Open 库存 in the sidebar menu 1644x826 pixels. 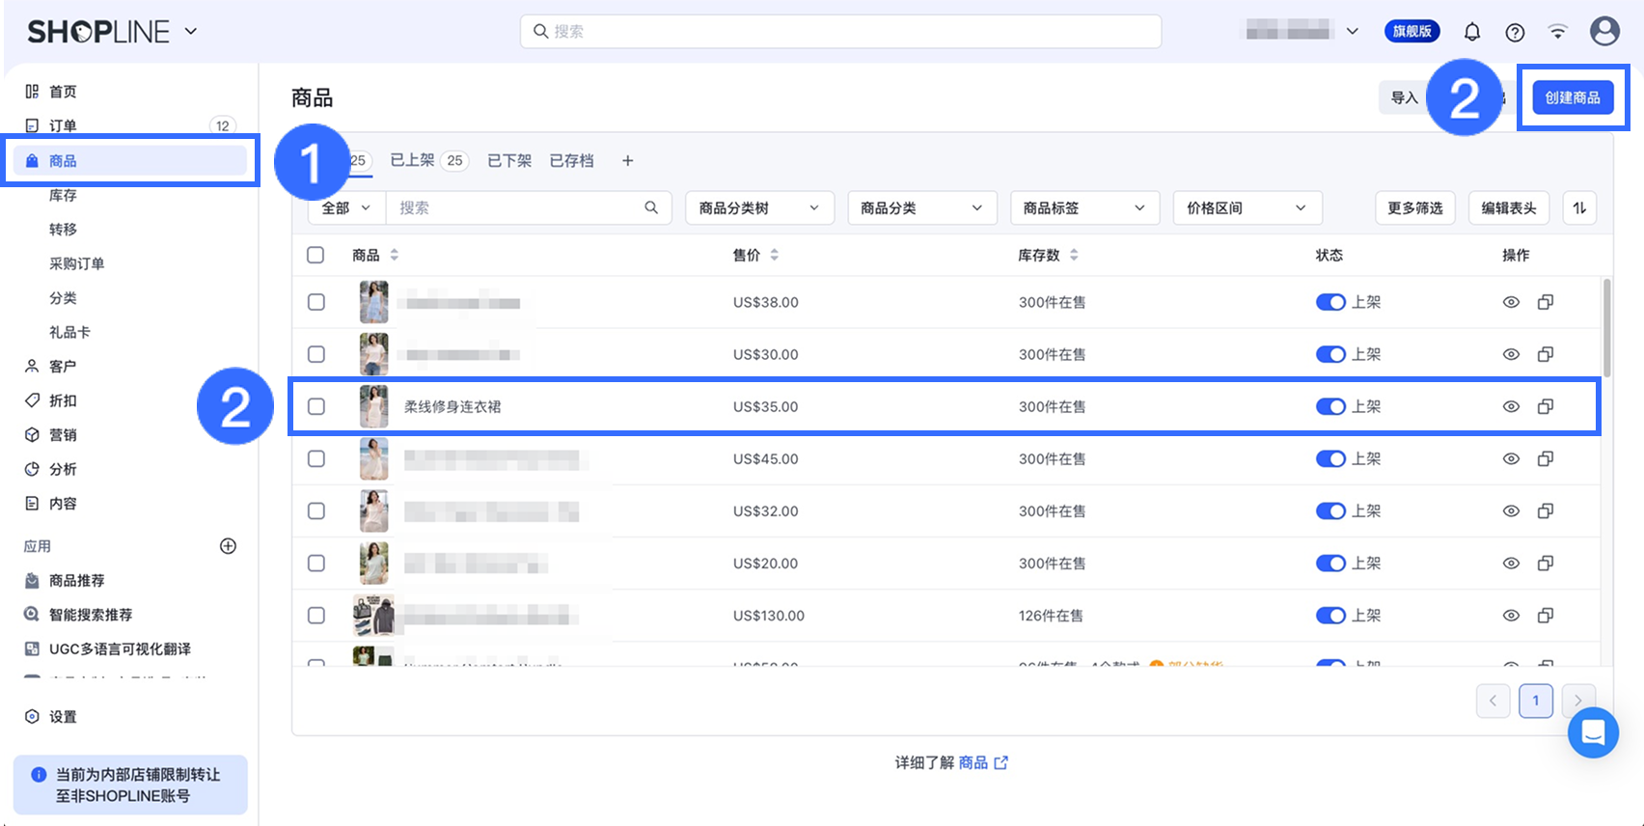coord(63,195)
